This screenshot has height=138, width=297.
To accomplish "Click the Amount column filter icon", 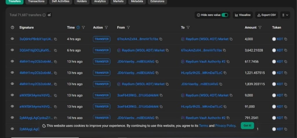I will pos(260,28).
